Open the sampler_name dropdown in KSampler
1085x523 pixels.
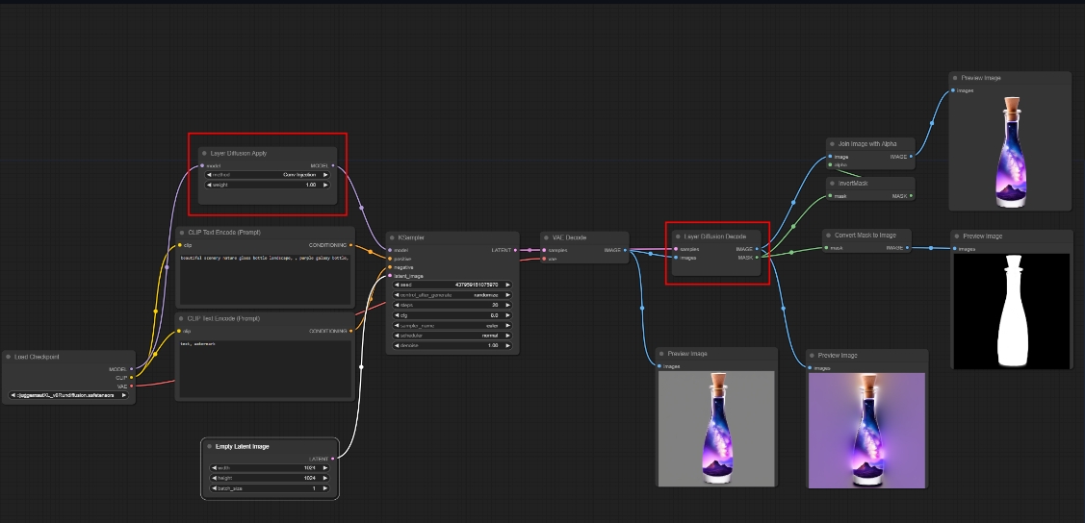pos(452,326)
